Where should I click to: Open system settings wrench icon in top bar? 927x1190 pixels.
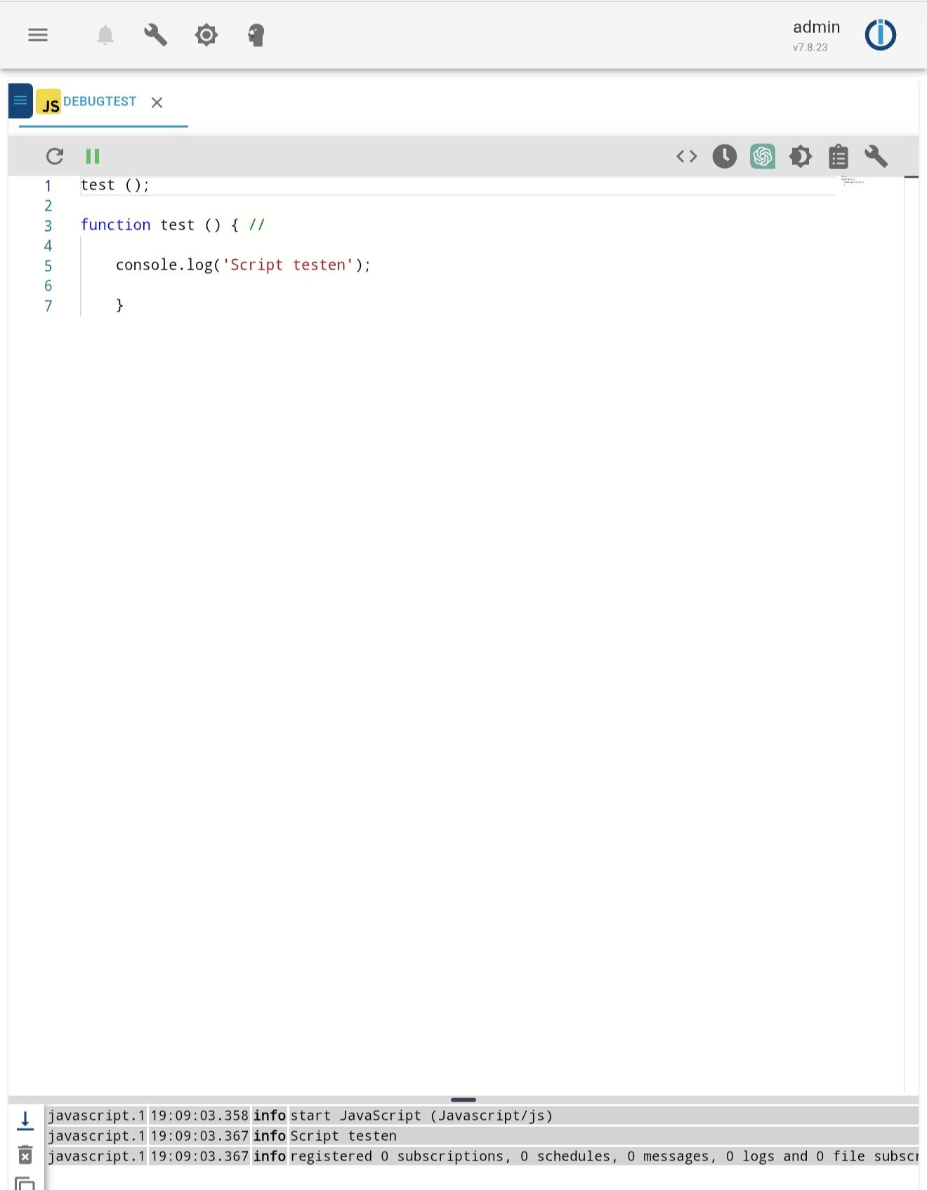point(155,35)
